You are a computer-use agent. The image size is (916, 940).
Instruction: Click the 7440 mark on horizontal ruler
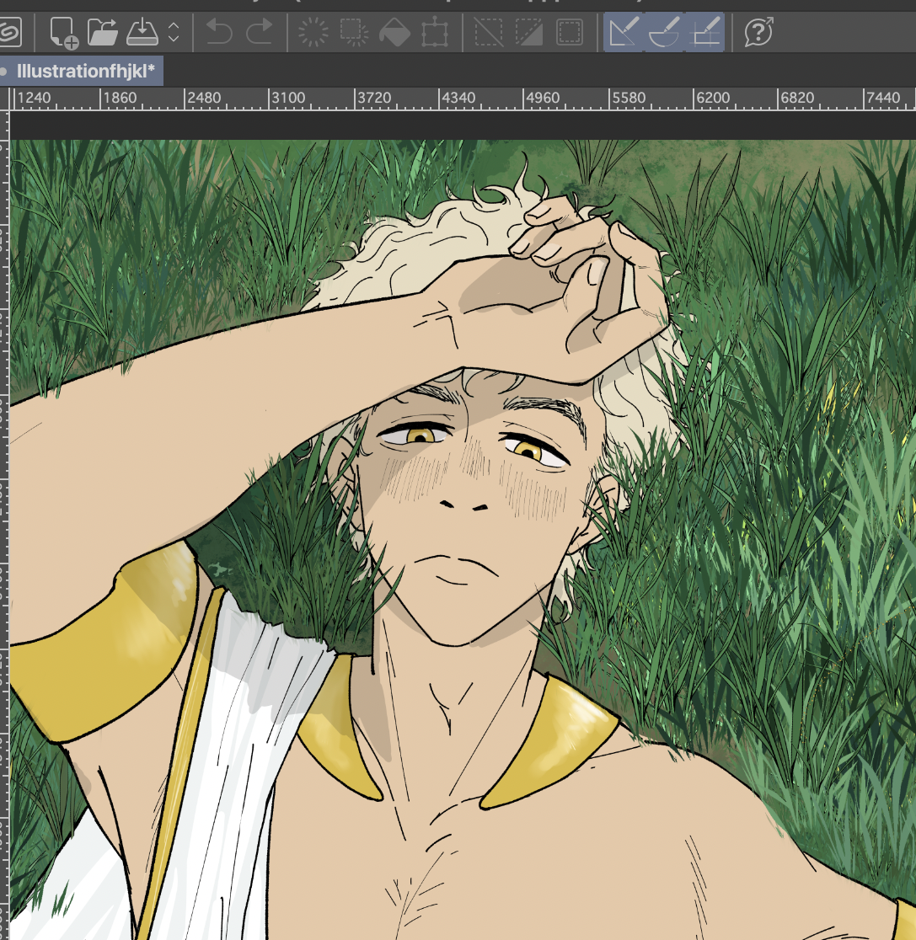point(883,98)
